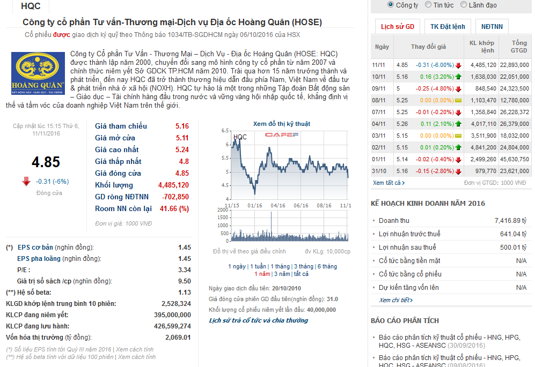This screenshot has width=535, height=367.
Task: Click GD ròng NĐTNN value -702,850
Action: (x=175, y=197)
